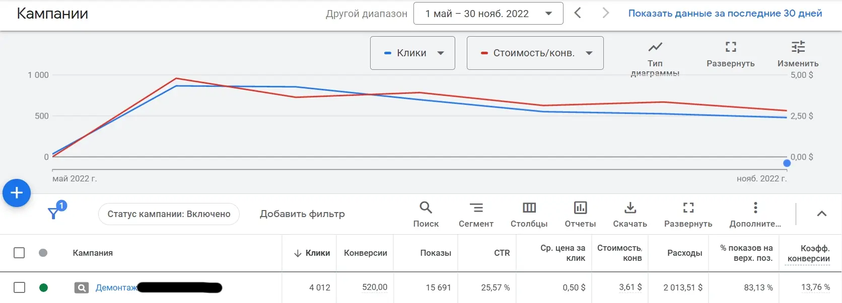This screenshot has width=842, height=303.
Task: Collapse the toolbar with chevron up
Action: point(821,214)
